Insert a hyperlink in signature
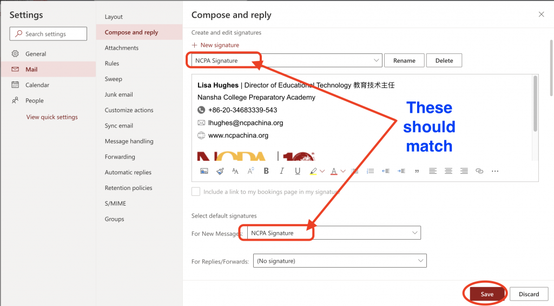The width and height of the screenshot is (554, 306). (x=479, y=171)
